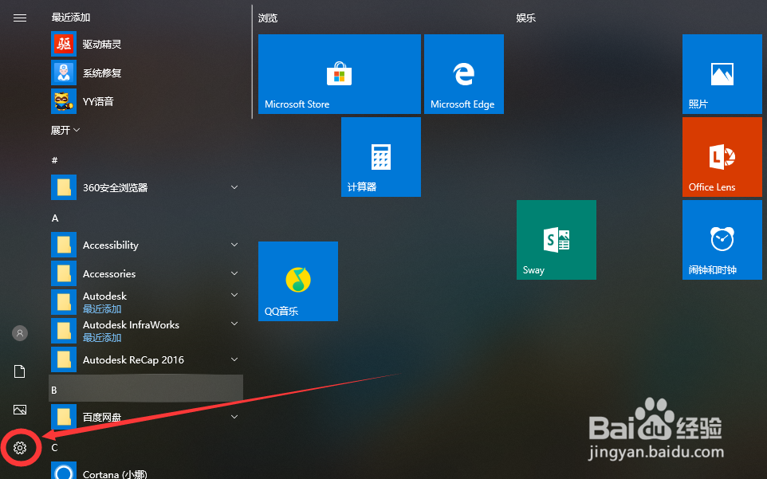The width and height of the screenshot is (767, 479).
Task: Open the Microsoft Store tile
Action: coord(340,74)
